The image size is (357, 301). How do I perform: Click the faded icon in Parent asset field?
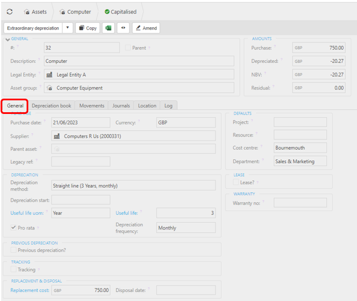(x=57, y=149)
